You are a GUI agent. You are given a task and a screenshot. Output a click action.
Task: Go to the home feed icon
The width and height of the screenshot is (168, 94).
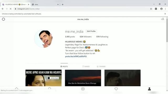(x=17, y=88)
